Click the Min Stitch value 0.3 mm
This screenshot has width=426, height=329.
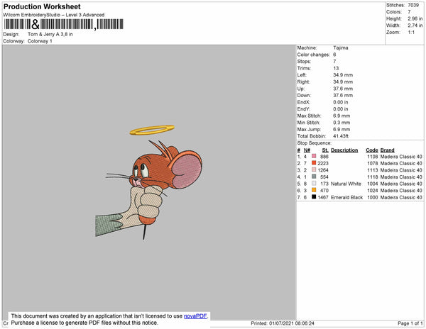[342, 123]
